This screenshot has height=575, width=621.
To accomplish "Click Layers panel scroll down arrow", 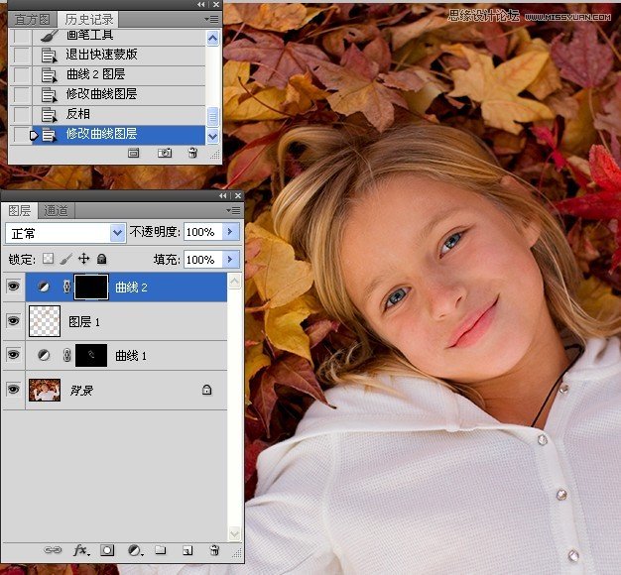I will click(234, 533).
